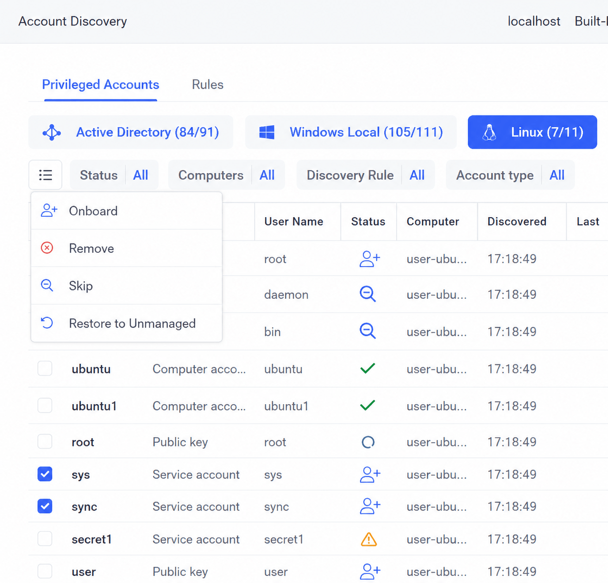Click the red Remove icon in menu
This screenshot has width=608, height=583.
click(47, 248)
